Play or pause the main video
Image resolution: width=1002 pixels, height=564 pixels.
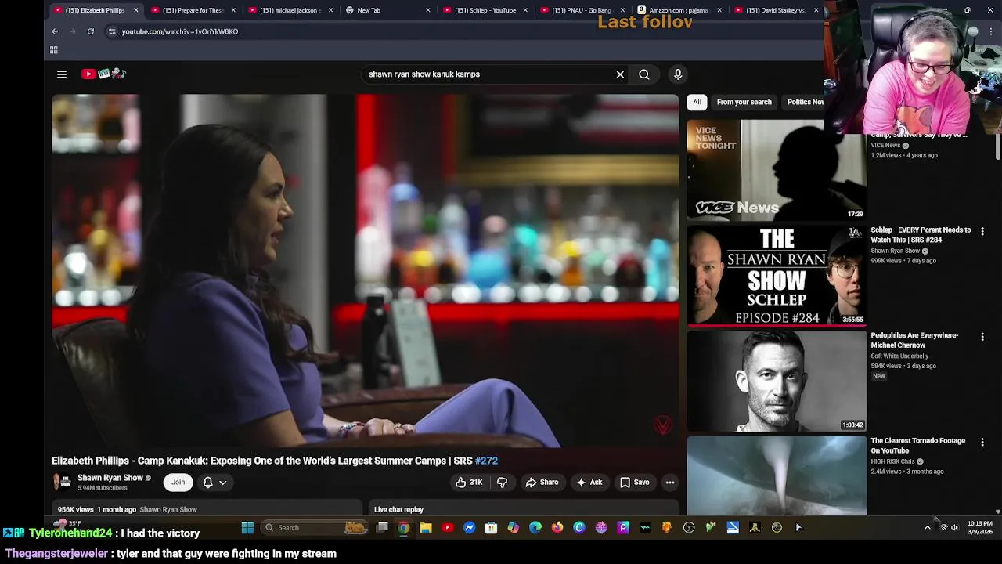pyautogui.click(x=366, y=271)
